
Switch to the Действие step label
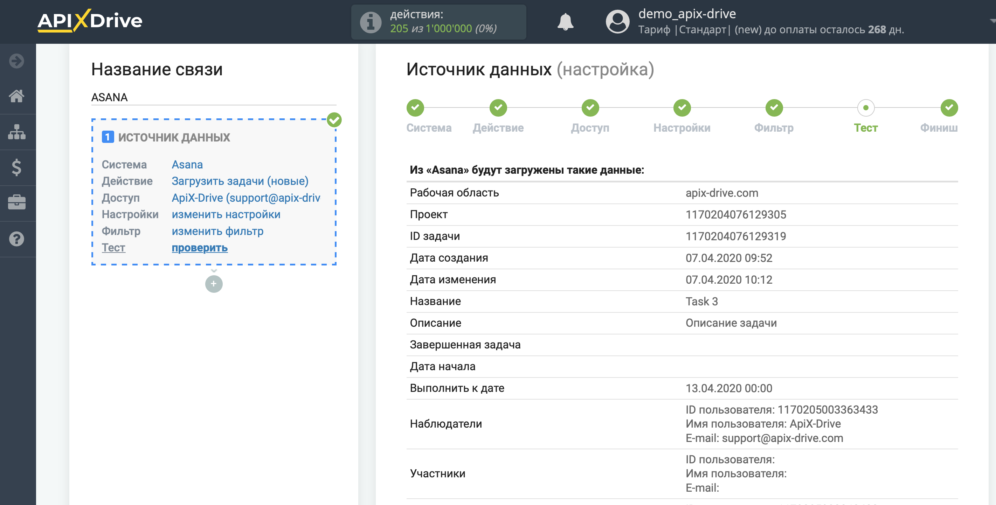point(498,127)
